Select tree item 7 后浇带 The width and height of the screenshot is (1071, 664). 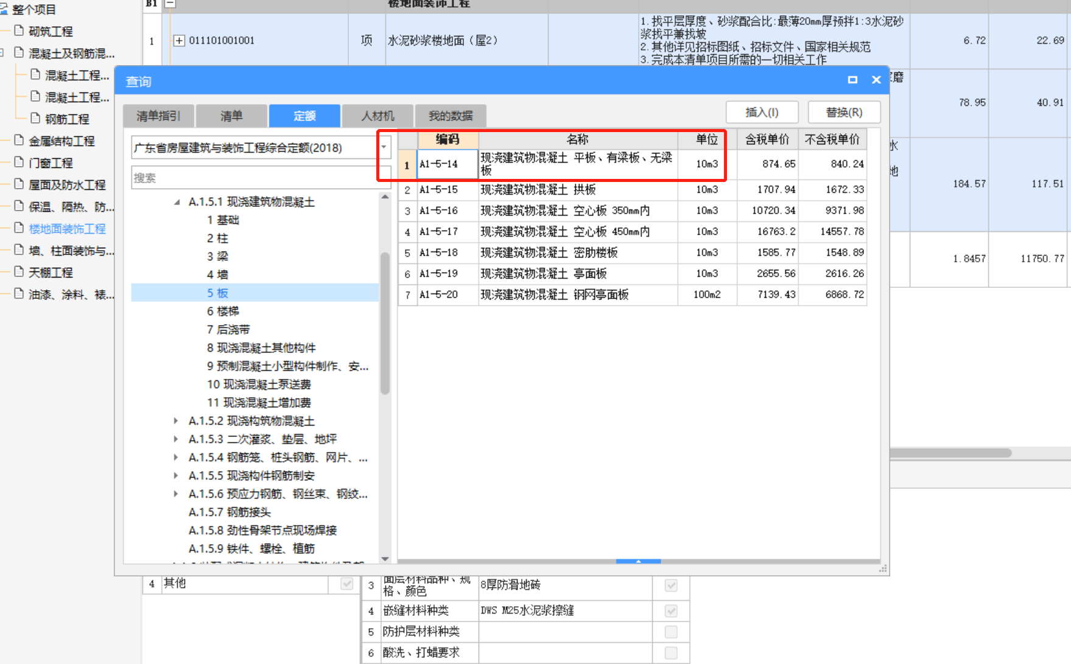[228, 329]
